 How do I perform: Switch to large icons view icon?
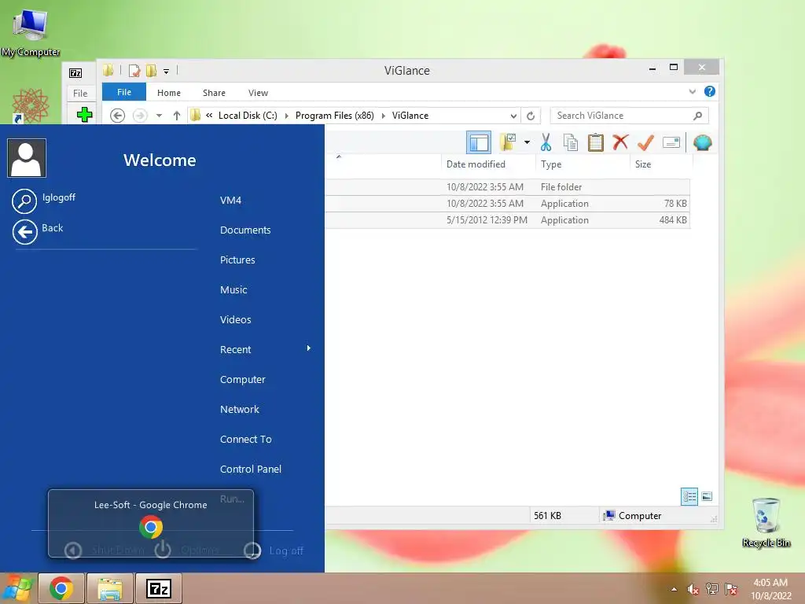(707, 496)
